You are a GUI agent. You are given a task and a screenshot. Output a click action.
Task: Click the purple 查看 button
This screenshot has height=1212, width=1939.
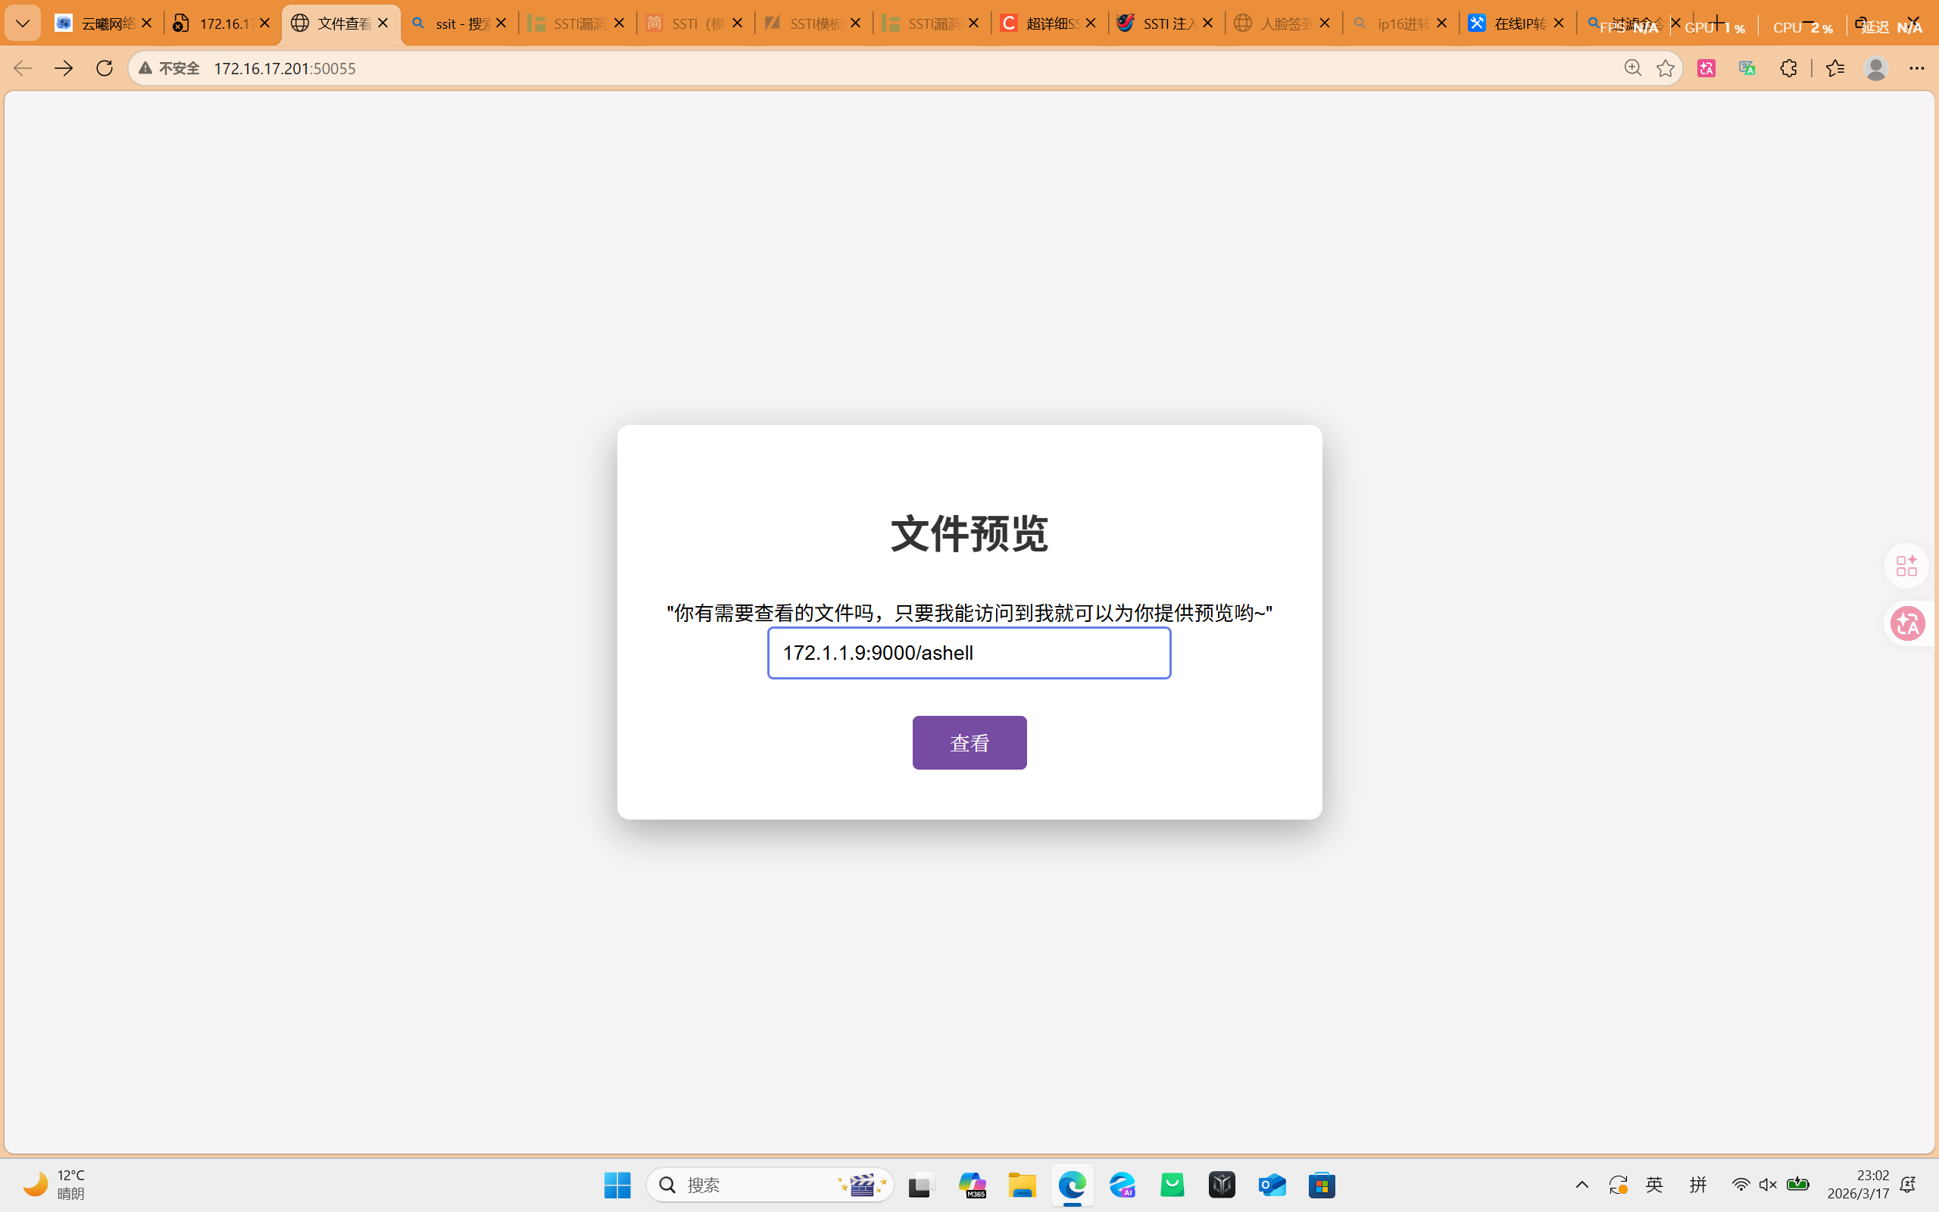tap(969, 742)
